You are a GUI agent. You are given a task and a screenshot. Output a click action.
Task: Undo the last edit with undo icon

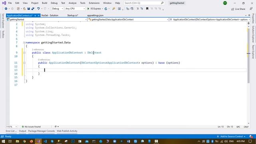[38, 9]
